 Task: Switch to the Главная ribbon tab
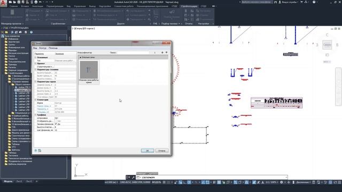(x=13, y=6)
